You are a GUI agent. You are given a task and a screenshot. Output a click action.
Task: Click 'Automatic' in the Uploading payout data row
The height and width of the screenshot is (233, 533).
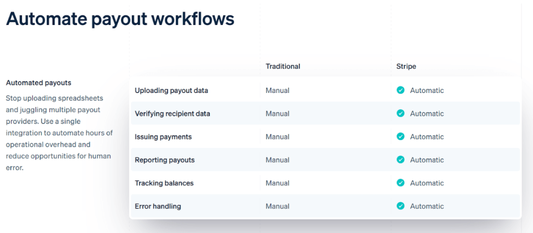pyautogui.click(x=427, y=91)
